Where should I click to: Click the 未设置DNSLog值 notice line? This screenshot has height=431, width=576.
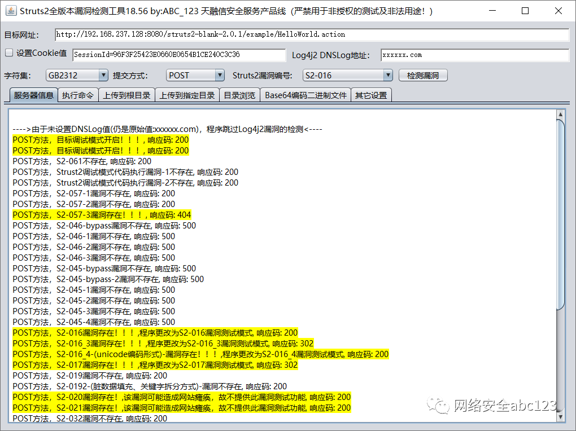168,129
